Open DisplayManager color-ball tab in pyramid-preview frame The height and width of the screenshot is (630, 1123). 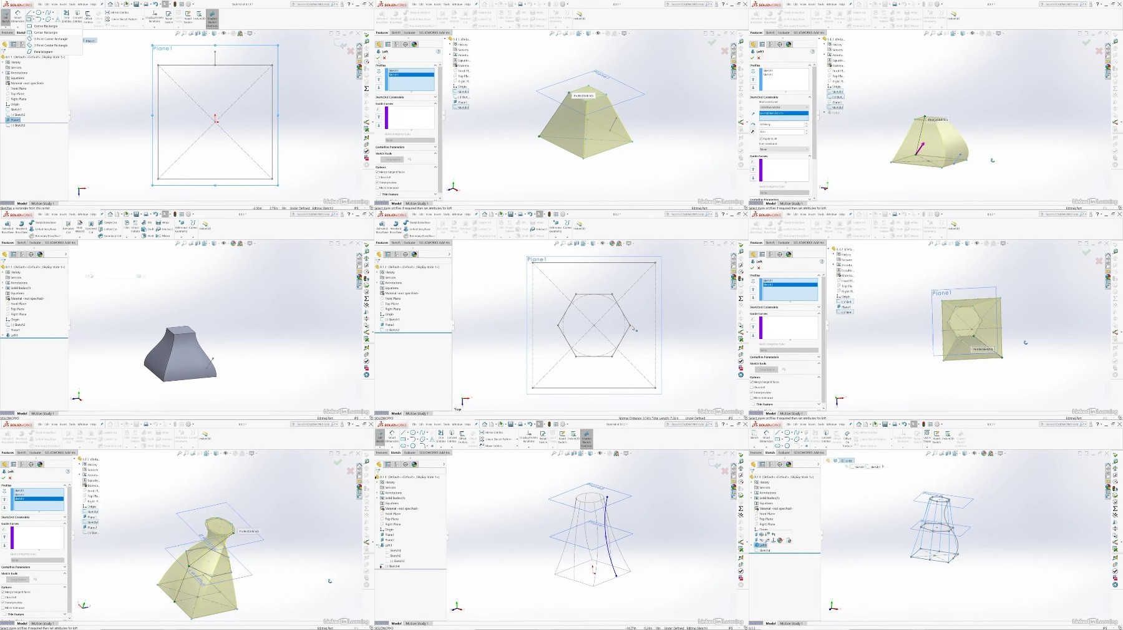(414, 44)
